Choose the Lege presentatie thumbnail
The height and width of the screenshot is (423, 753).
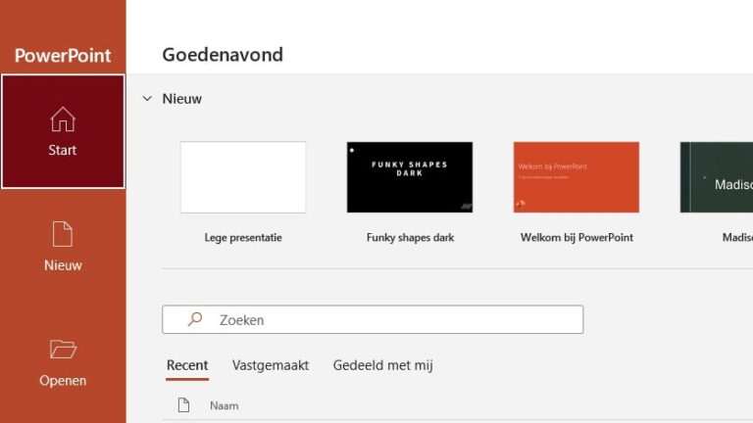click(243, 177)
